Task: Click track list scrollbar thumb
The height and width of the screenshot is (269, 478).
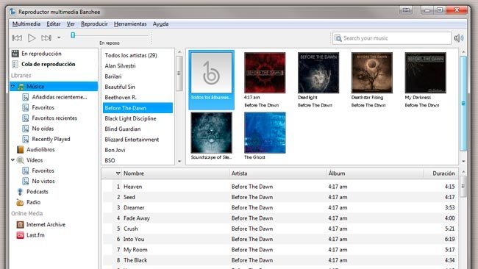Action: point(463,187)
